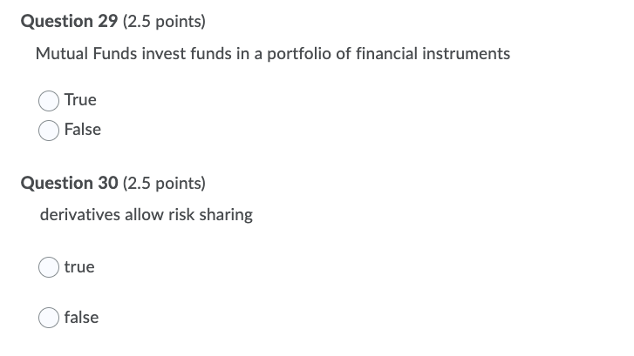Select the True radio button for Question 29

point(49,100)
